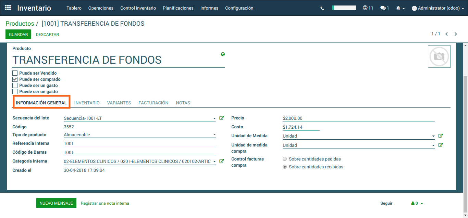Expand the Unidad de medida compra dropdown
468x218 pixels.
coord(433,145)
